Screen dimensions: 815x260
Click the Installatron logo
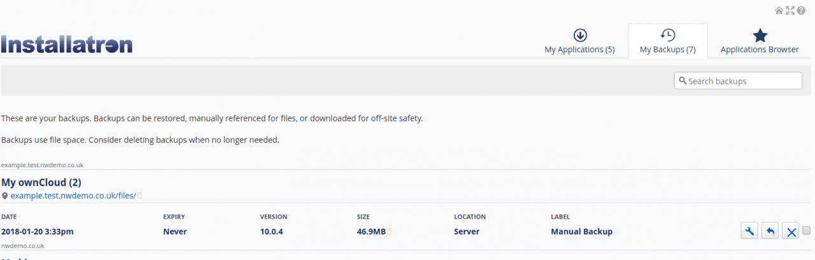(67, 44)
